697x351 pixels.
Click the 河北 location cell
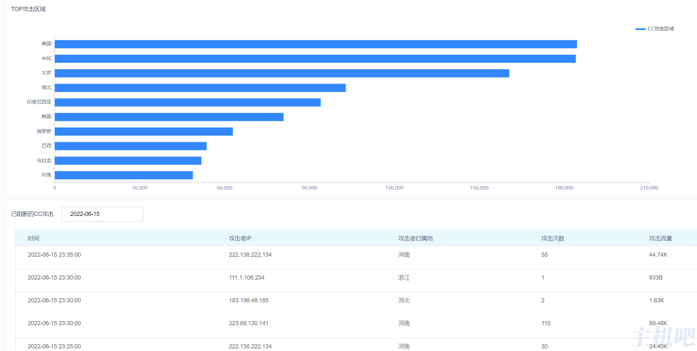coord(404,300)
